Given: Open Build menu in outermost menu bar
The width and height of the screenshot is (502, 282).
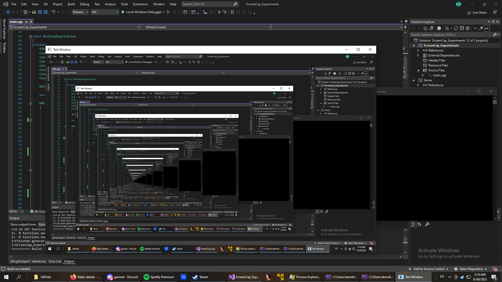Looking at the screenshot, I should click(x=71, y=4).
